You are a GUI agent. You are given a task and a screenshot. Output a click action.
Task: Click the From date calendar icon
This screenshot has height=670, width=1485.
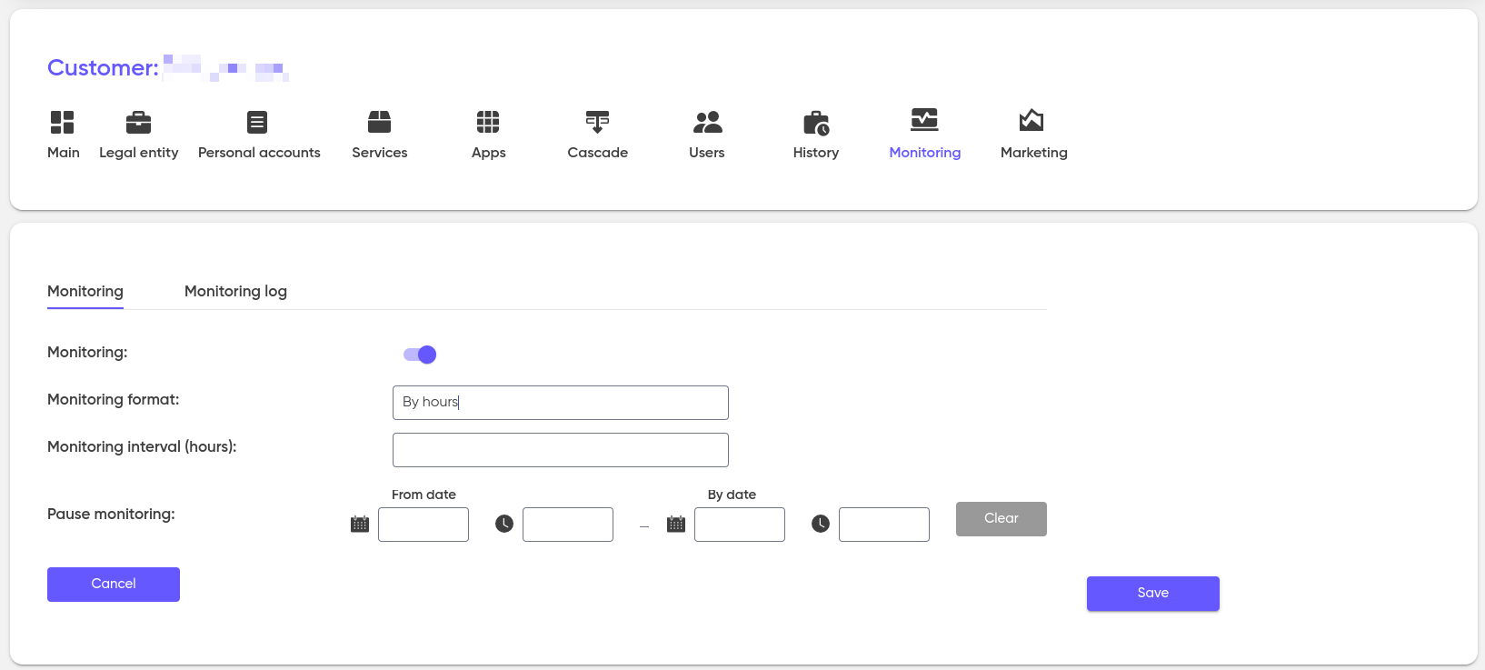coord(360,524)
